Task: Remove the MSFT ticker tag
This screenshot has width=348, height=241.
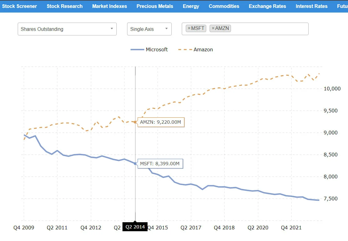Action: pos(189,28)
